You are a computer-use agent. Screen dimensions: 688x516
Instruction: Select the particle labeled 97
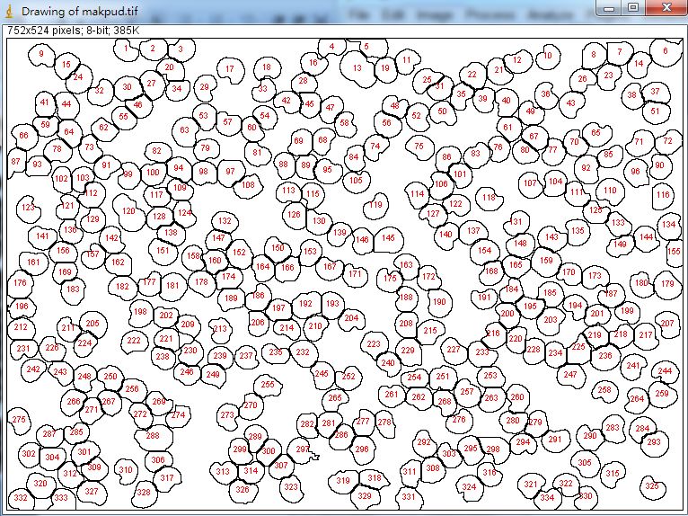click(231, 173)
